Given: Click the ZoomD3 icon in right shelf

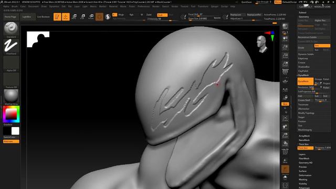Looking at the screenshot, I should 285,135.
